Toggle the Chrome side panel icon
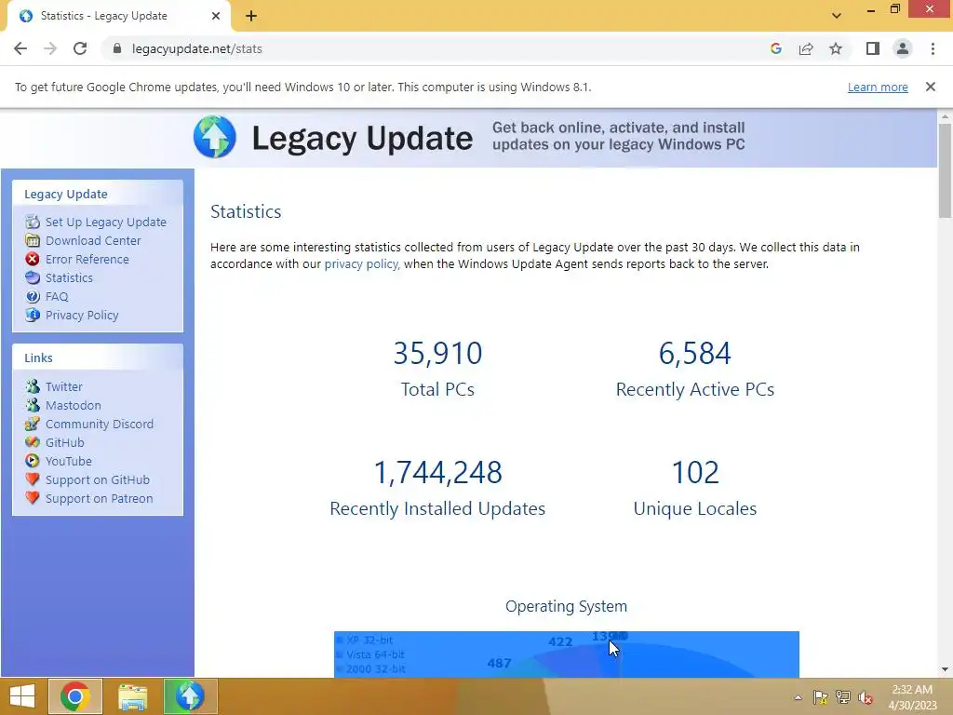 [x=873, y=48]
